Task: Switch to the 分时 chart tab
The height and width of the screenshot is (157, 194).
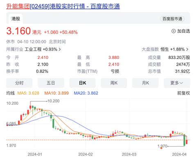Action: 19,83
